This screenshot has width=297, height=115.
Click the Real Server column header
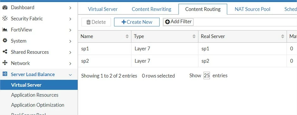point(242,36)
